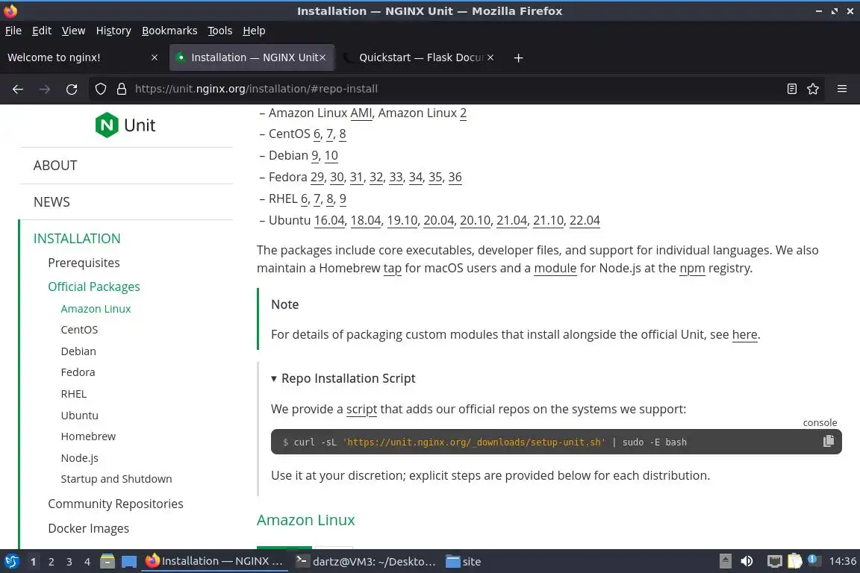Open the Firefox hamburger menu
The width and height of the screenshot is (860, 573).
tap(842, 89)
